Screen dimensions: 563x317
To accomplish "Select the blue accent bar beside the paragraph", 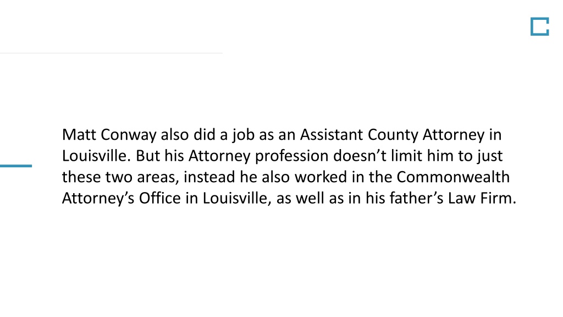I will pyautogui.click(x=16, y=166).
